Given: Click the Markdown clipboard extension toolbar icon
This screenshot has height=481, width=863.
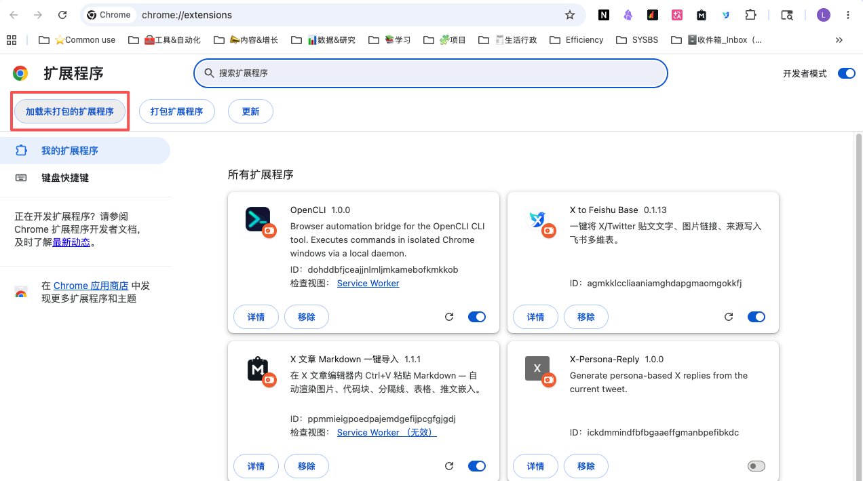Looking at the screenshot, I should pos(702,15).
